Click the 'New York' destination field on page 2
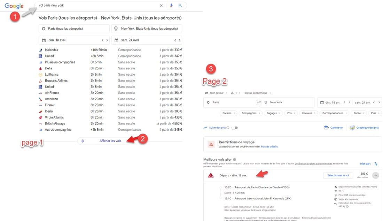 tap(288, 102)
